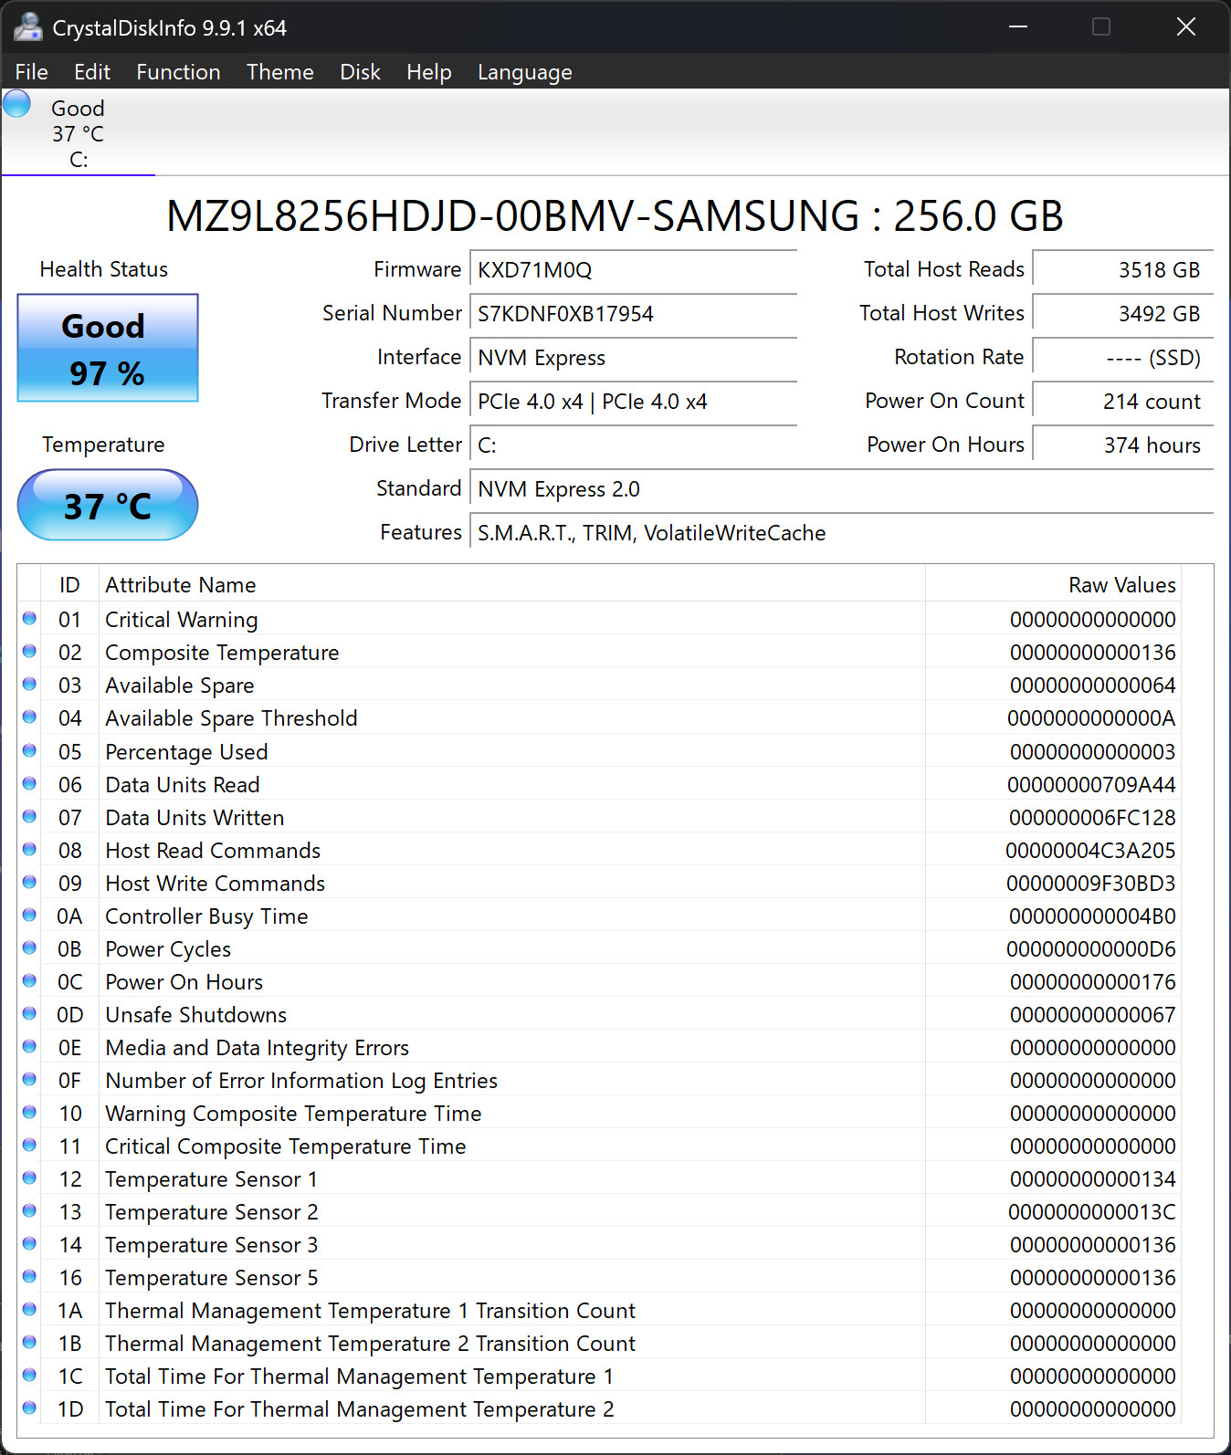Click the status orb for Host Read Commands
This screenshot has width=1231, height=1455.
point(29,850)
